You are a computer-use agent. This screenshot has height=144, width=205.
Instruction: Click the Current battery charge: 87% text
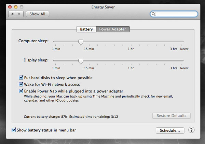point(46,117)
